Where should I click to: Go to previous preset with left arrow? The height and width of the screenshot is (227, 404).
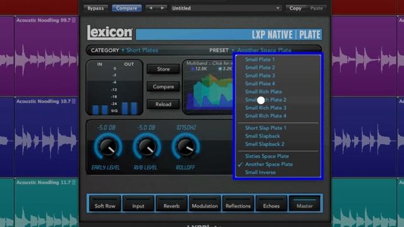pyautogui.click(x=150, y=8)
